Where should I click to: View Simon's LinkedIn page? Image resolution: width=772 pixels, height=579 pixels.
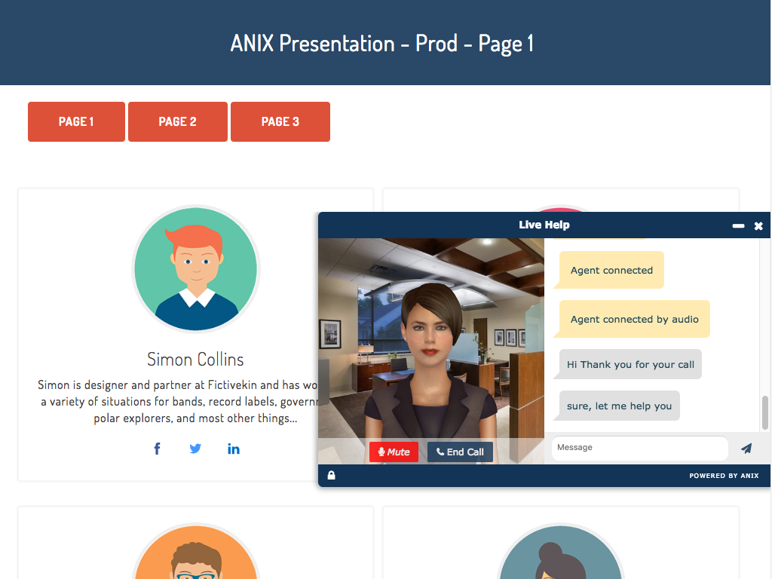[x=234, y=449]
